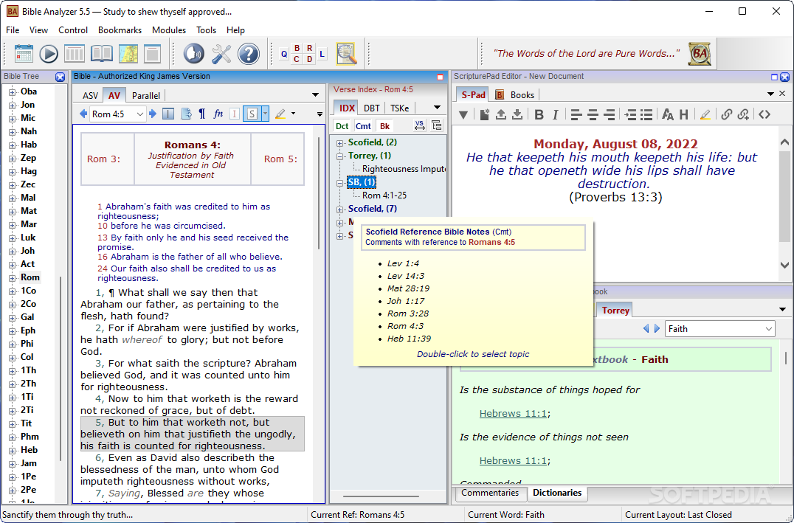Go to Rom 5: chapter link
Image resolution: width=794 pixels, height=523 pixels.
pos(280,159)
